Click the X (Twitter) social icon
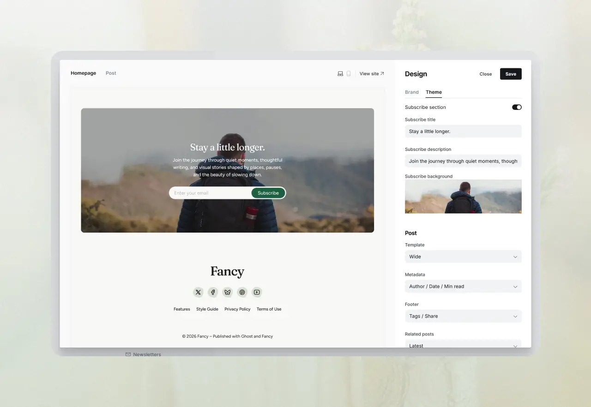This screenshot has width=591, height=407. pyautogui.click(x=198, y=292)
